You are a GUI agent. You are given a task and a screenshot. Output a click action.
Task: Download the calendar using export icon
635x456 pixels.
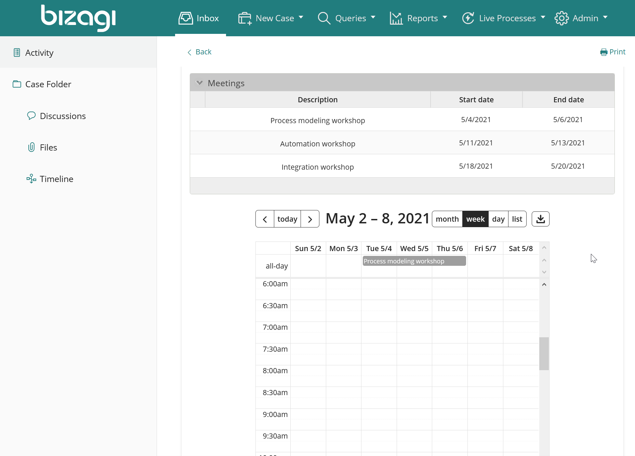[x=541, y=219]
